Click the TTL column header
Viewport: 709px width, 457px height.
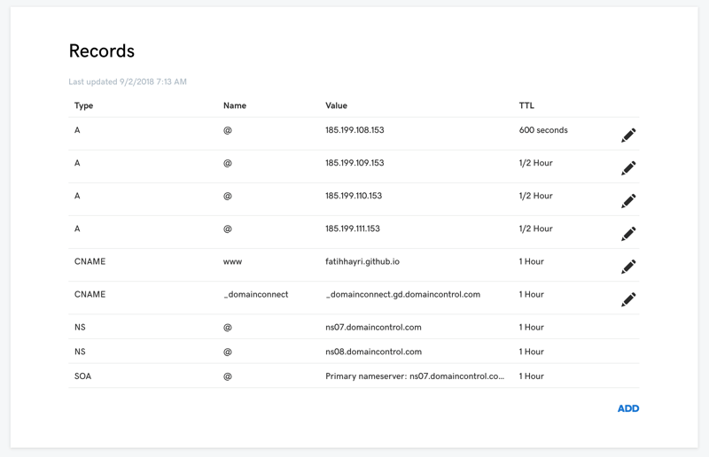(526, 105)
